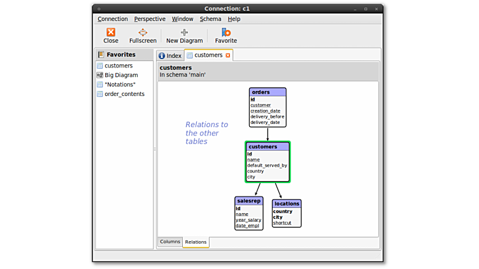Click the locations table in diagram
Viewport: 479px width, 269px height.
[x=287, y=204]
